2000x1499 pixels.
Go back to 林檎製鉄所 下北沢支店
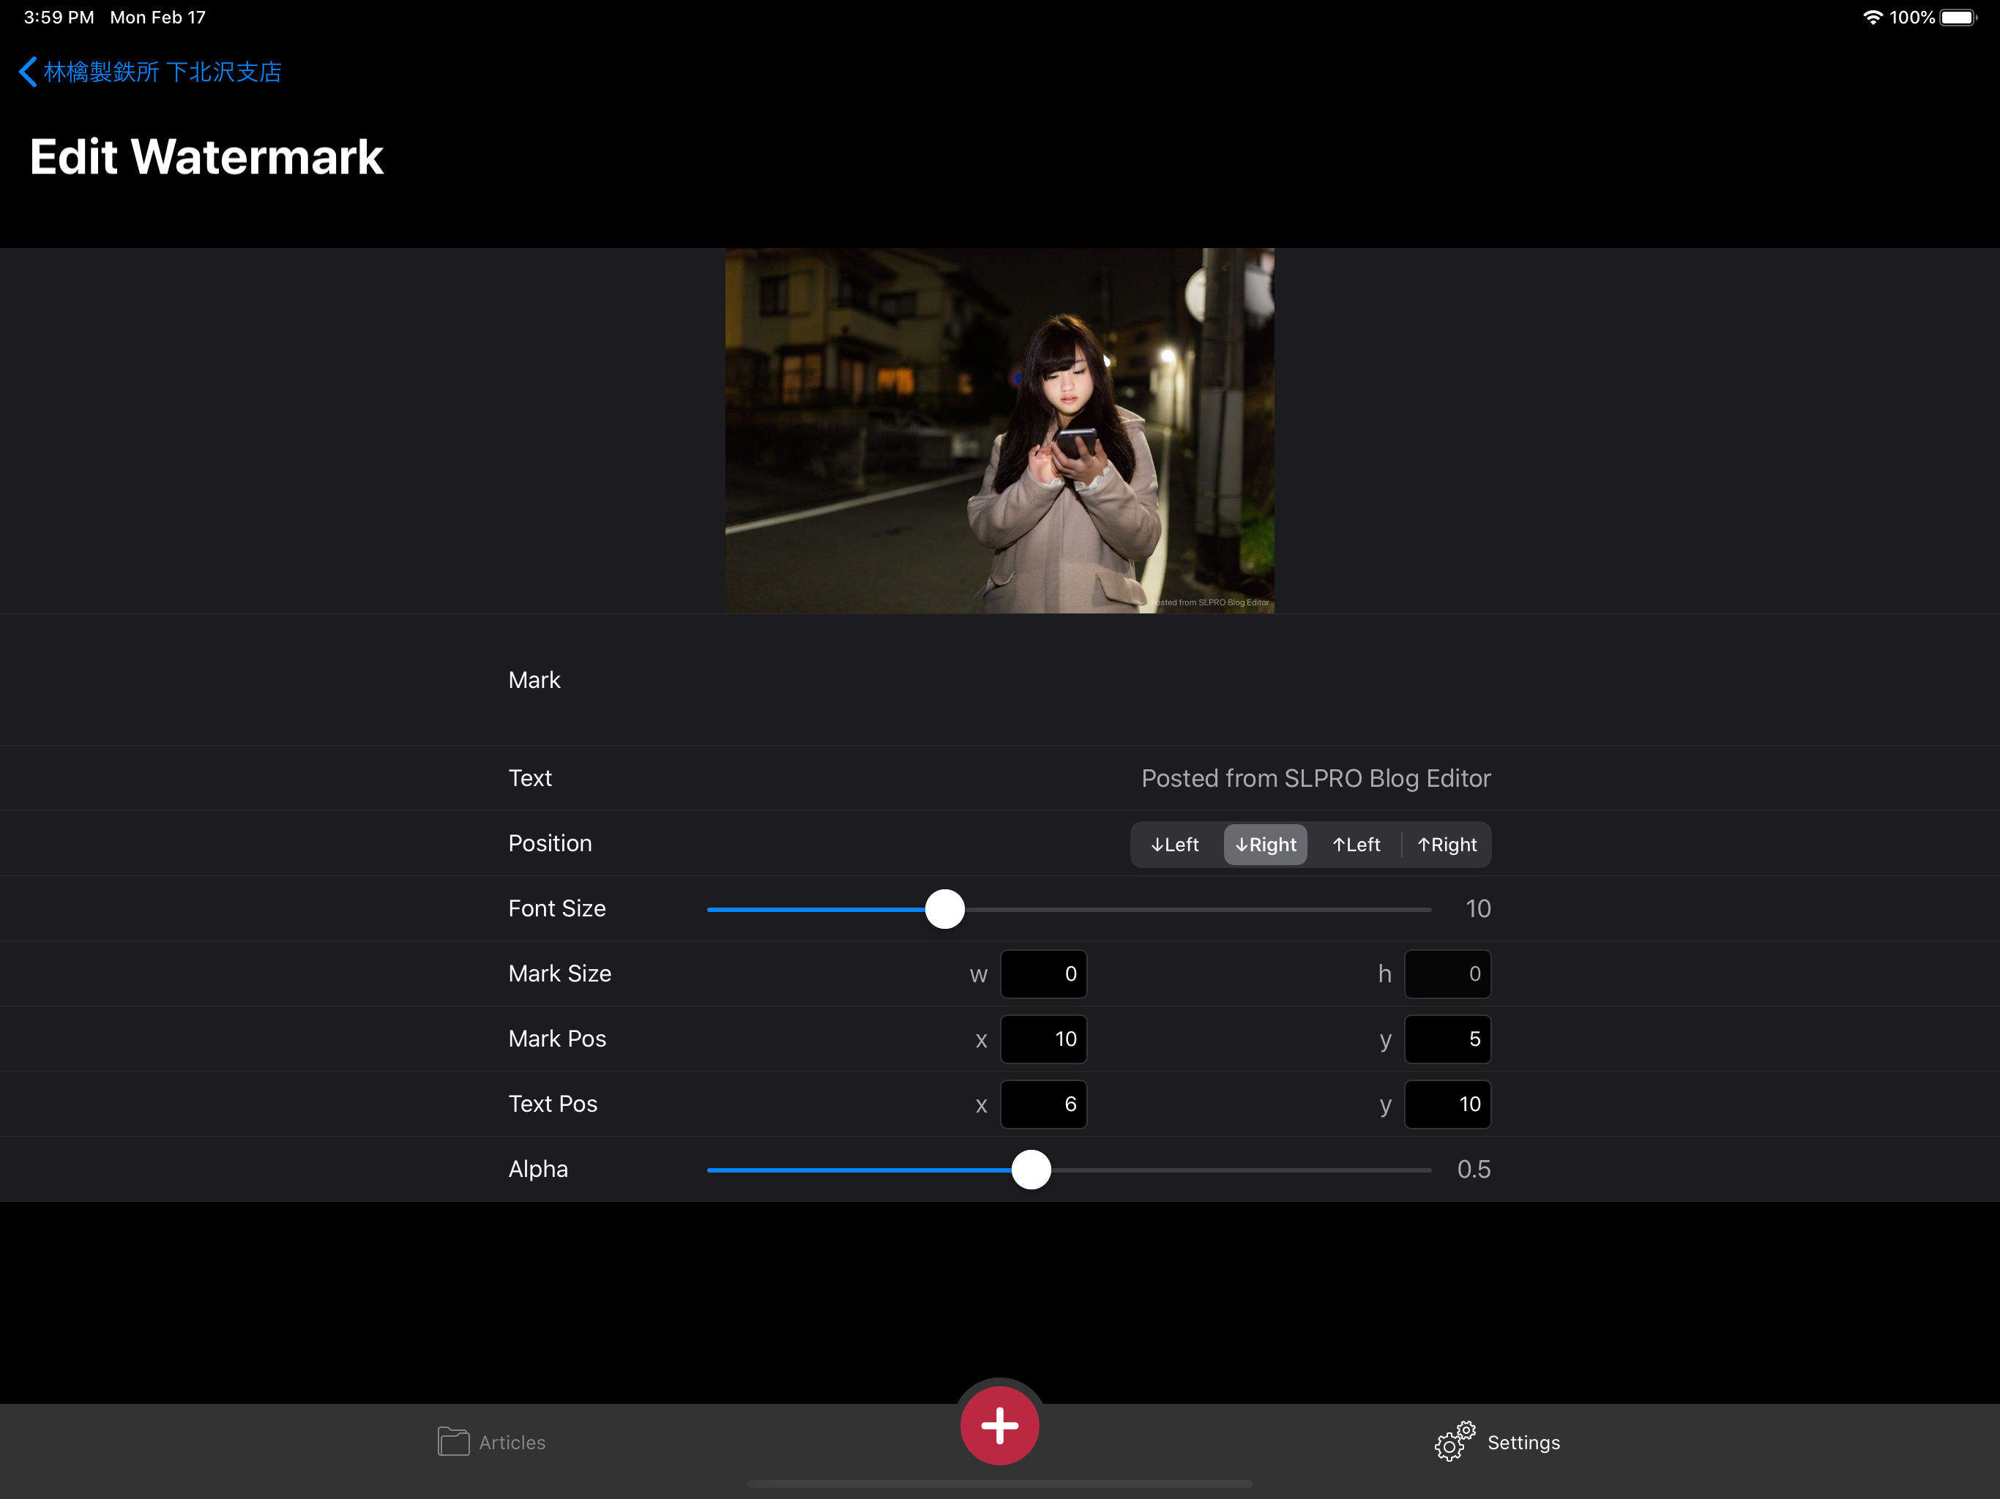(163, 72)
